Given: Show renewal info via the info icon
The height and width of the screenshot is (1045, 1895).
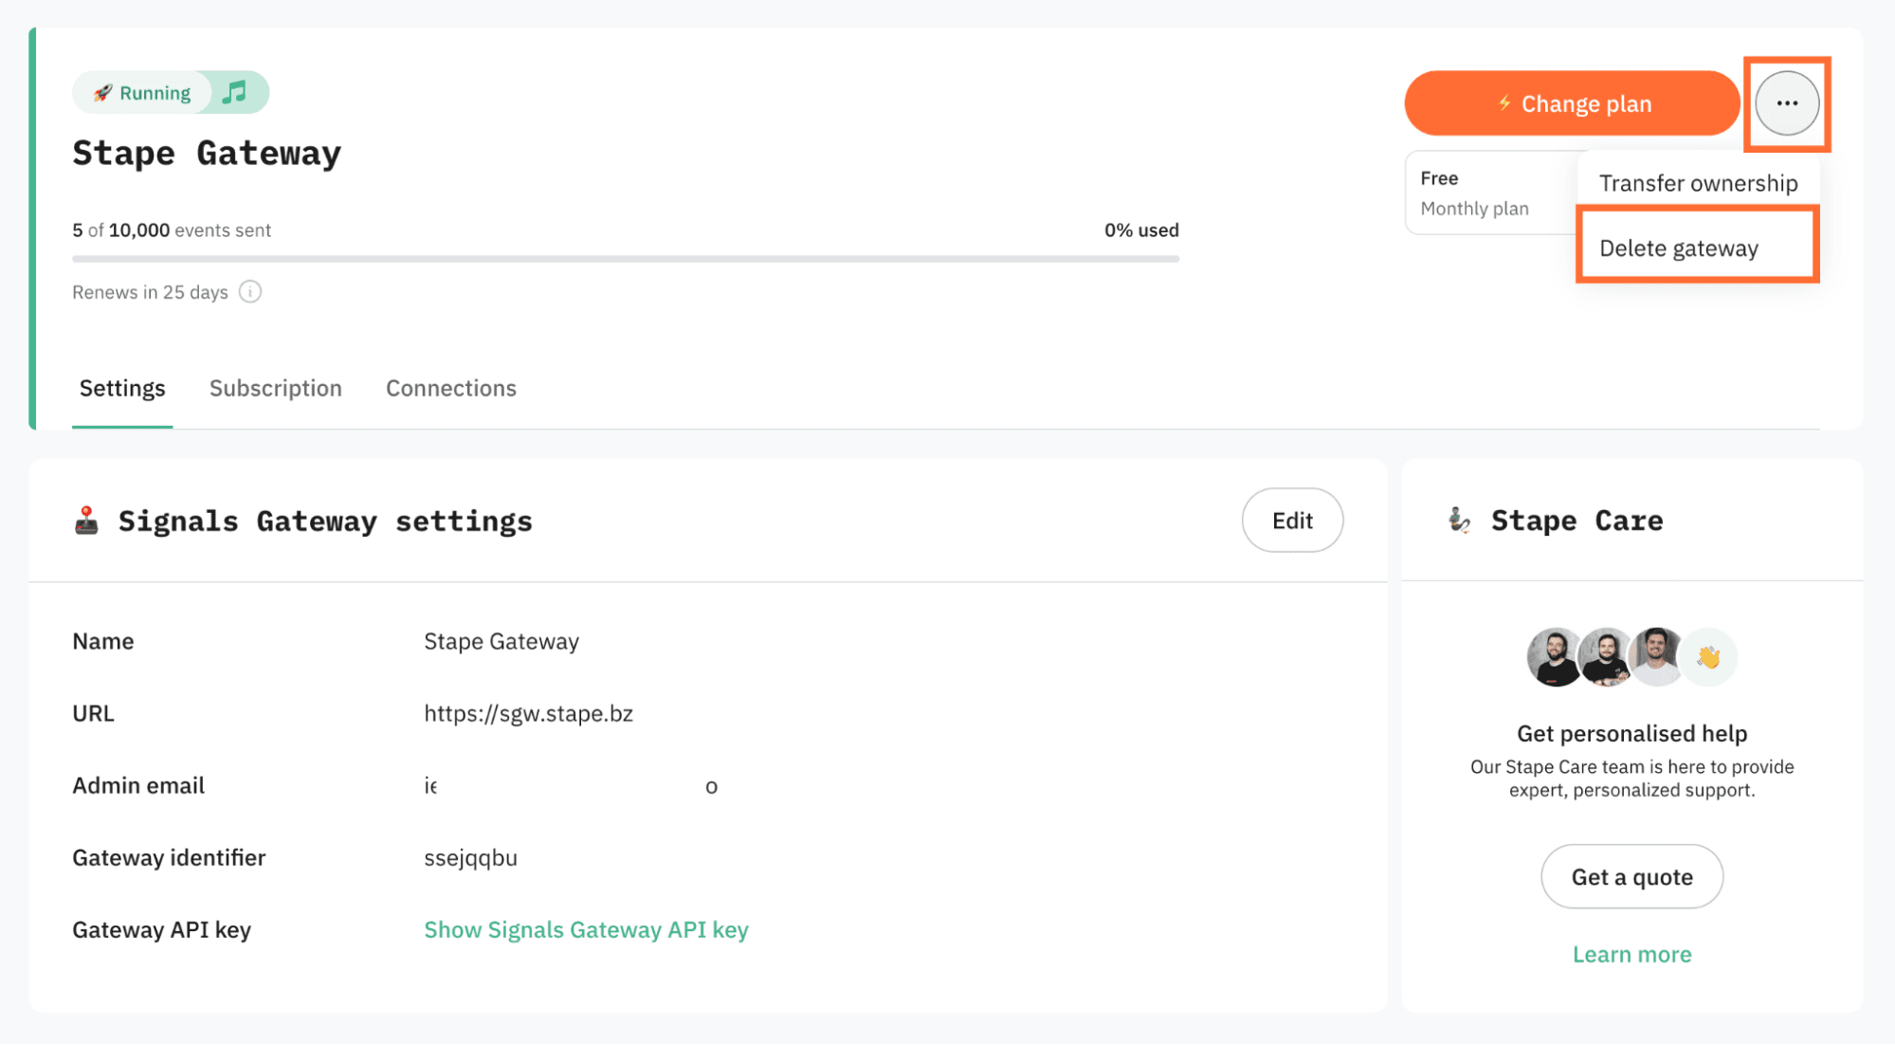Looking at the screenshot, I should point(250,292).
